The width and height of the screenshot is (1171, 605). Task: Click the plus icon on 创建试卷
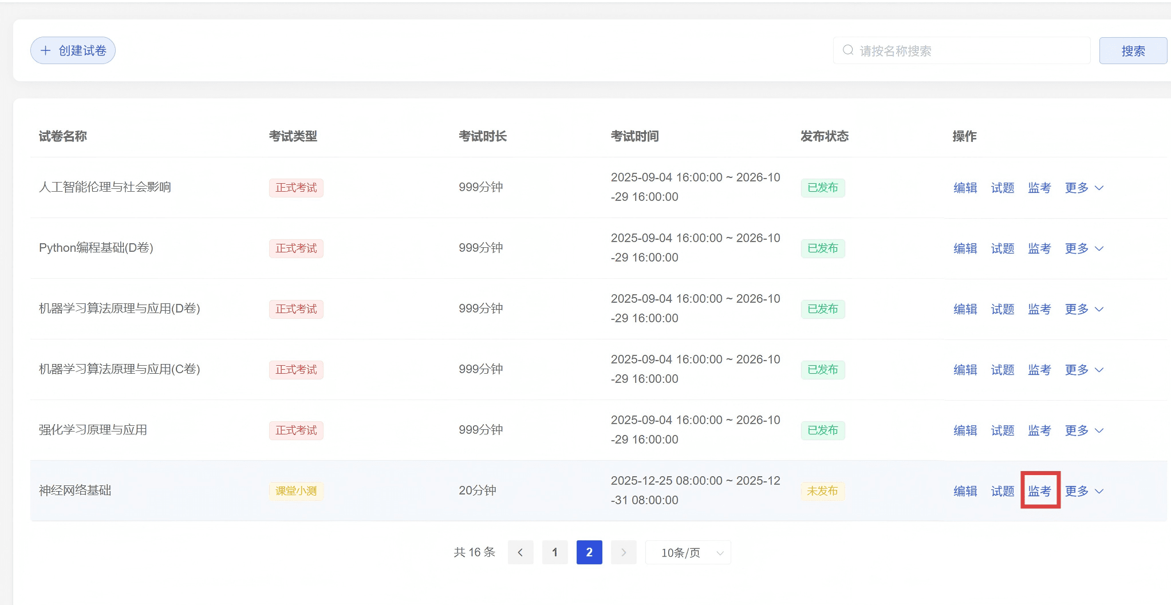[x=46, y=51]
